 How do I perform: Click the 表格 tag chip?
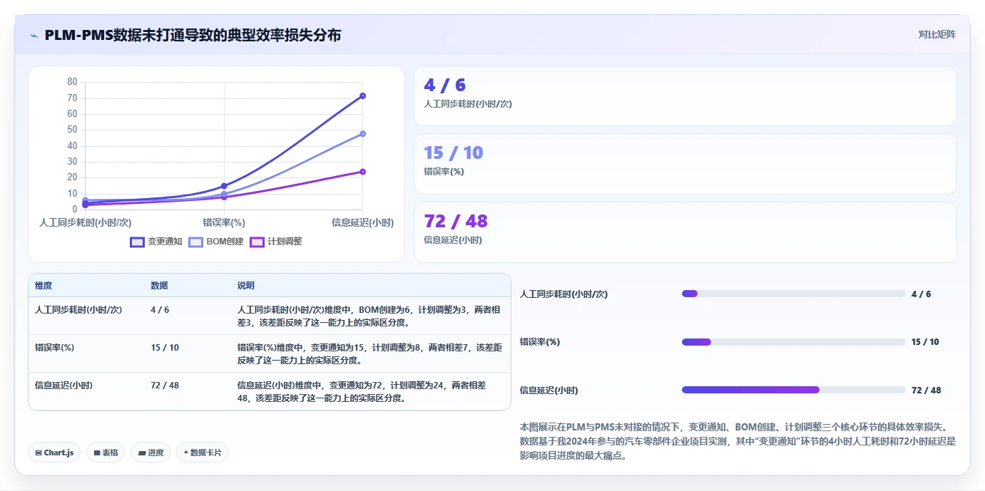(x=106, y=453)
